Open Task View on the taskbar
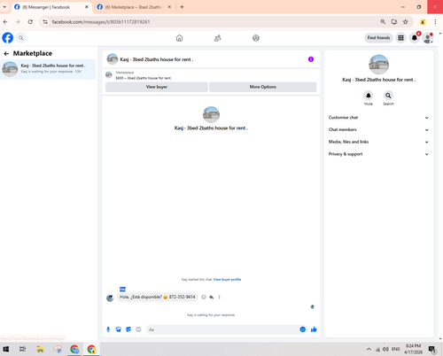Viewport: 443px width, 356px height. coord(22,349)
